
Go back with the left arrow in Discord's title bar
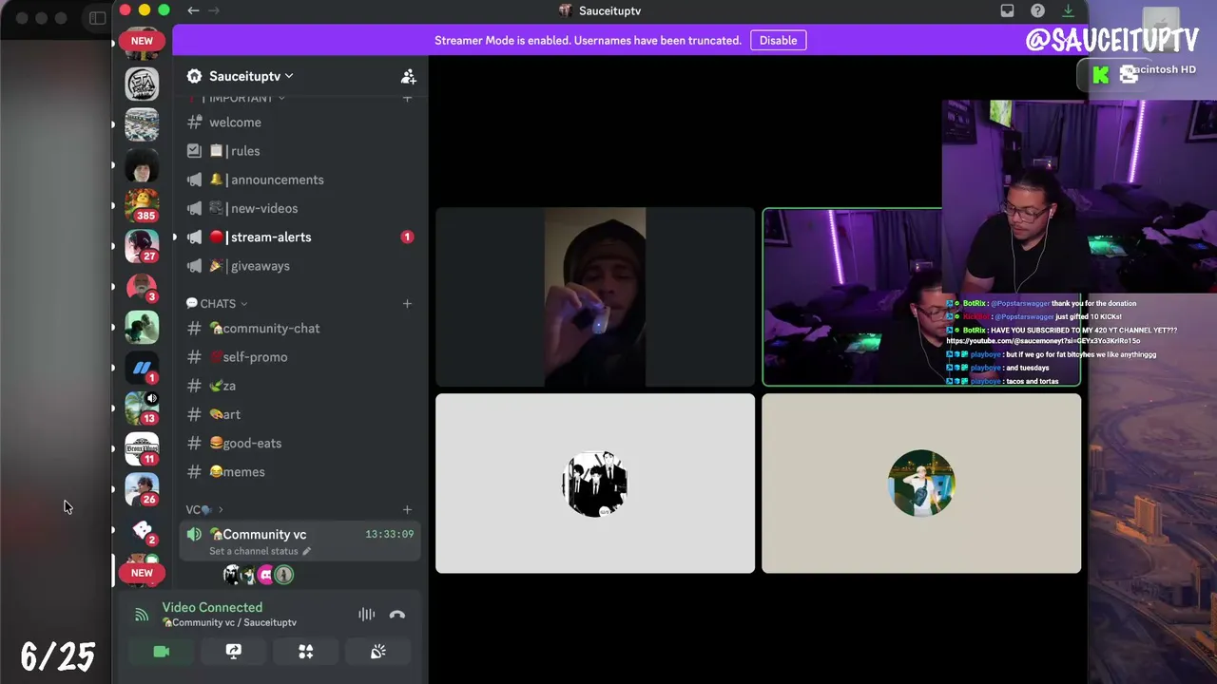[193, 10]
